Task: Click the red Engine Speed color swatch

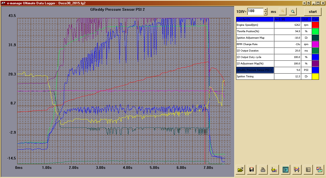Action: (x=315, y=25)
